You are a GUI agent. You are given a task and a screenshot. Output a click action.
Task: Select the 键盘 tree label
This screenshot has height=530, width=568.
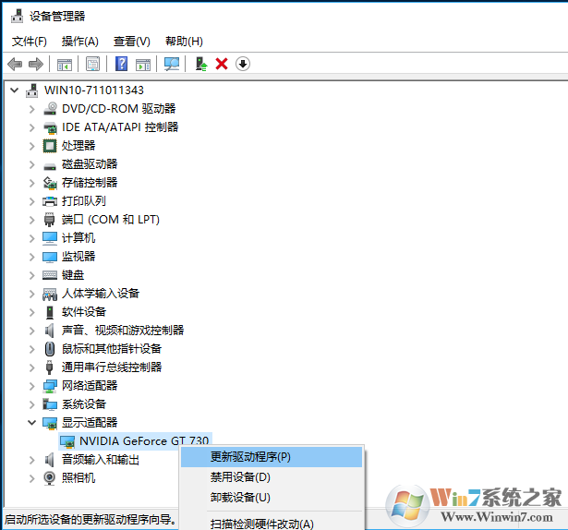pyautogui.click(x=73, y=275)
